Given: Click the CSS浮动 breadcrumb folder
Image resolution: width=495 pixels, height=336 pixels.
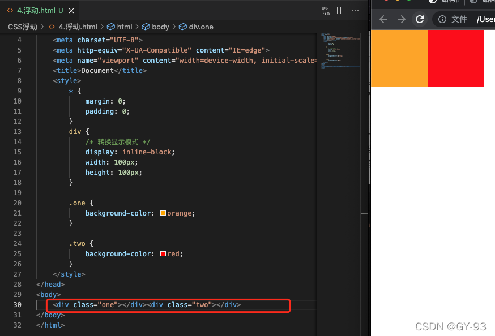Looking at the screenshot, I should click(23, 27).
